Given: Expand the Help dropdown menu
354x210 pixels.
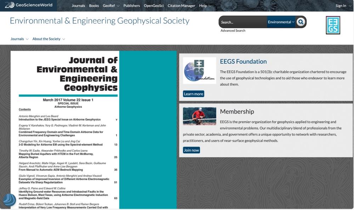Looking at the screenshot, I should (x=205, y=6).
